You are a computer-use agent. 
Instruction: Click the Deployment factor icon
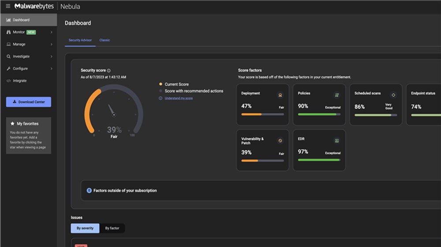pyautogui.click(x=280, y=95)
